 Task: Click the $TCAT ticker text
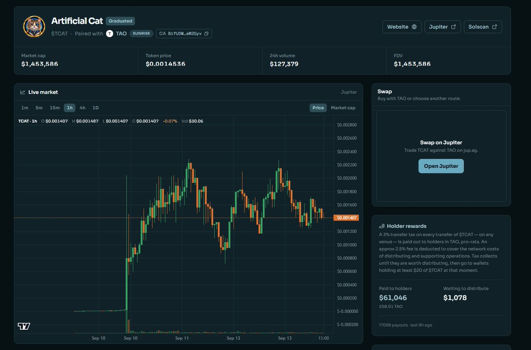point(60,34)
